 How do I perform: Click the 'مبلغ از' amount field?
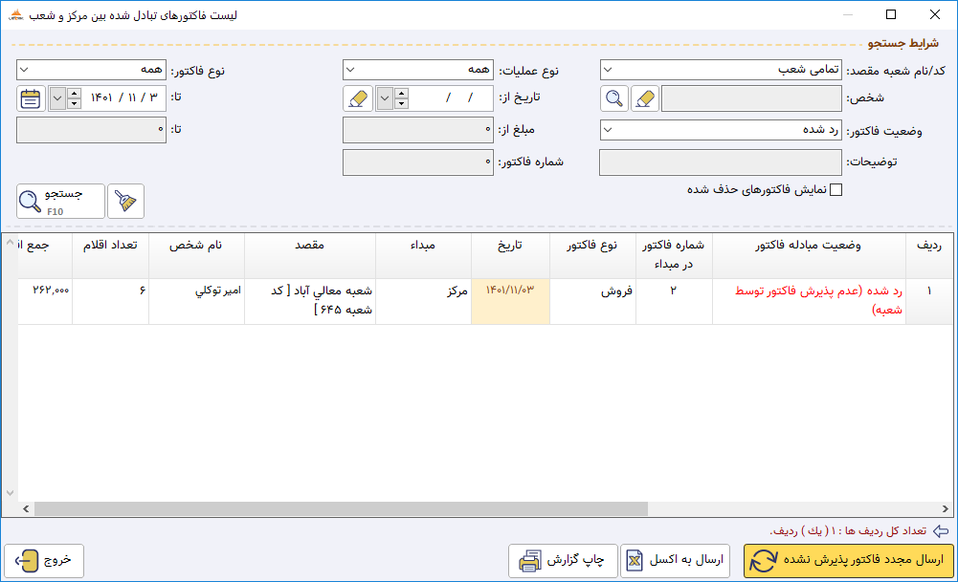pos(418,130)
